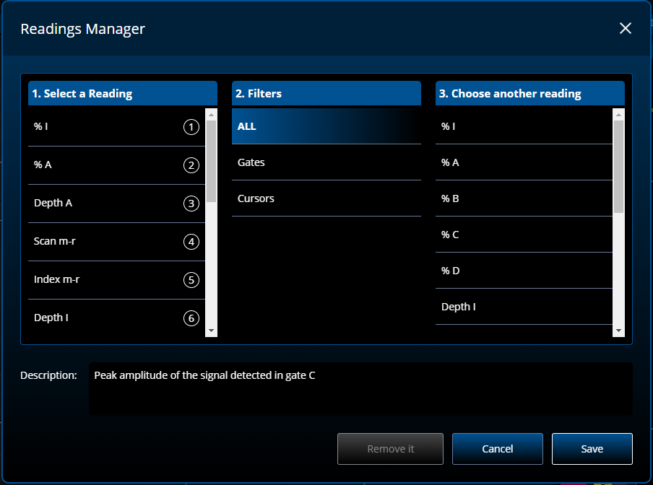This screenshot has height=485, width=653.
Task: Save the readings configuration
Action: 592,449
